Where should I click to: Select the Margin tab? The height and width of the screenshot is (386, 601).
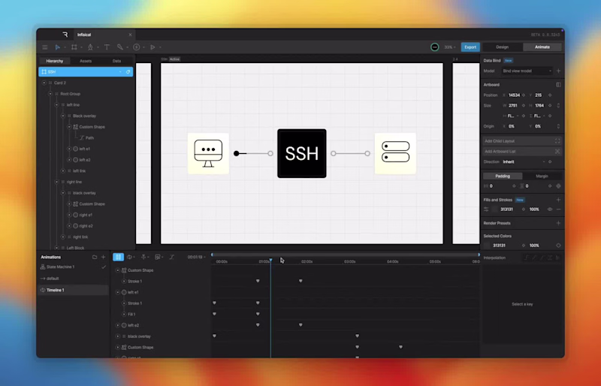click(x=542, y=176)
